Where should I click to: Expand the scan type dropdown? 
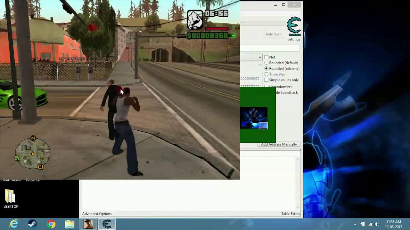point(260,57)
